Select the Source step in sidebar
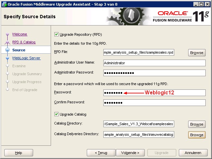212x159 pixels. click(19, 50)
